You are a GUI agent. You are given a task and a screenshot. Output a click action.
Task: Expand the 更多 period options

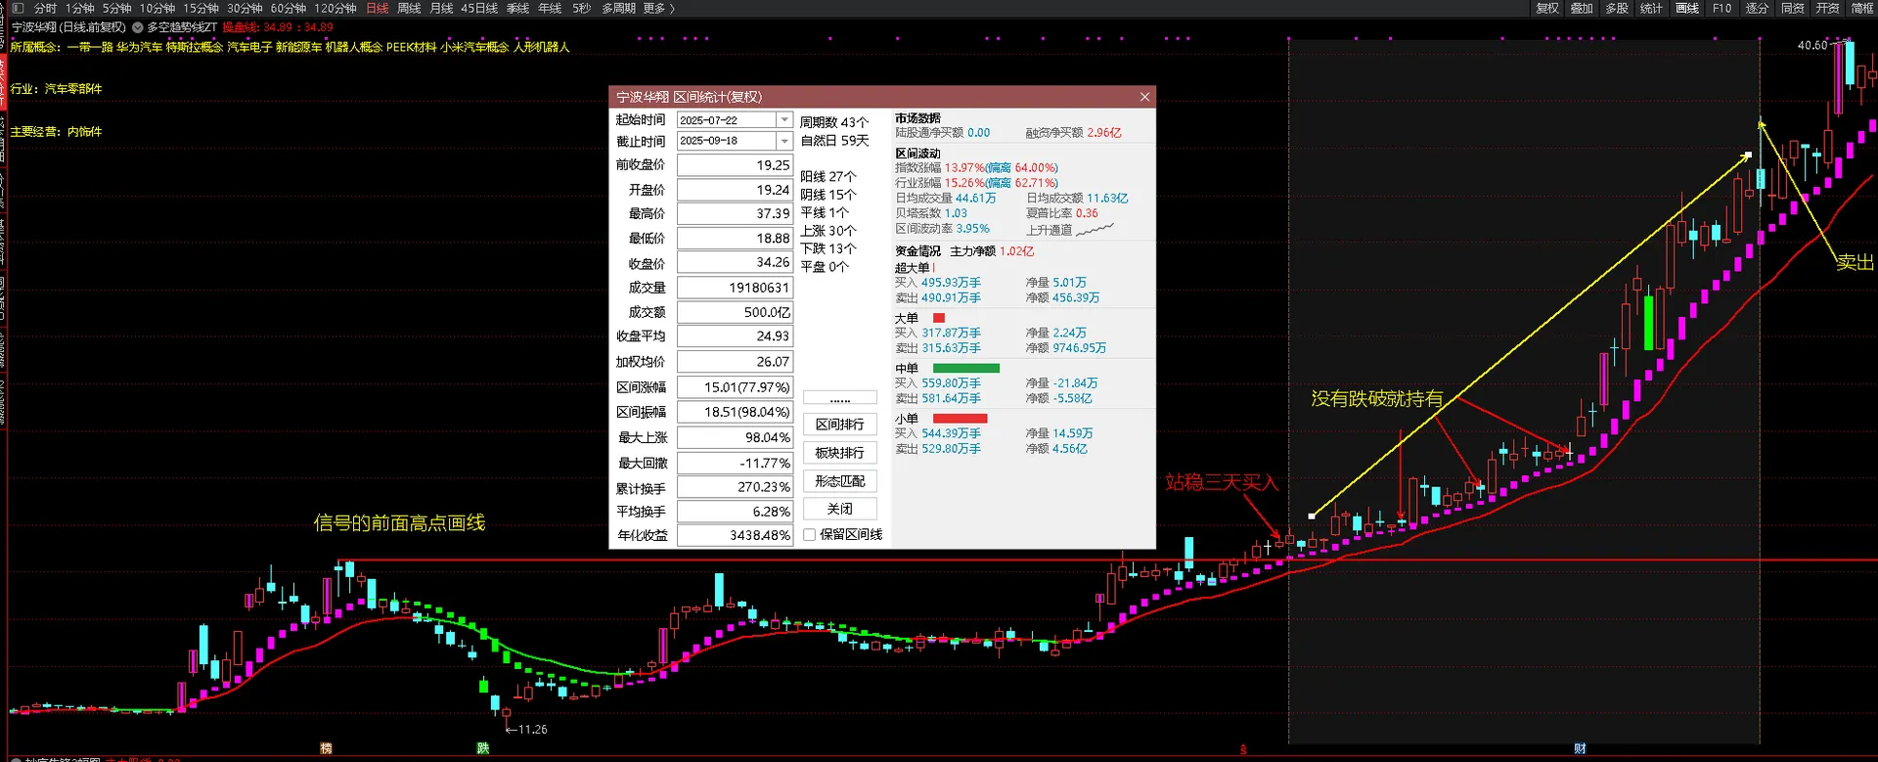pos(654,8)
